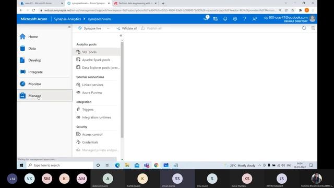
Task: Open the release updates icon with badge
Action: click(206, 18)
